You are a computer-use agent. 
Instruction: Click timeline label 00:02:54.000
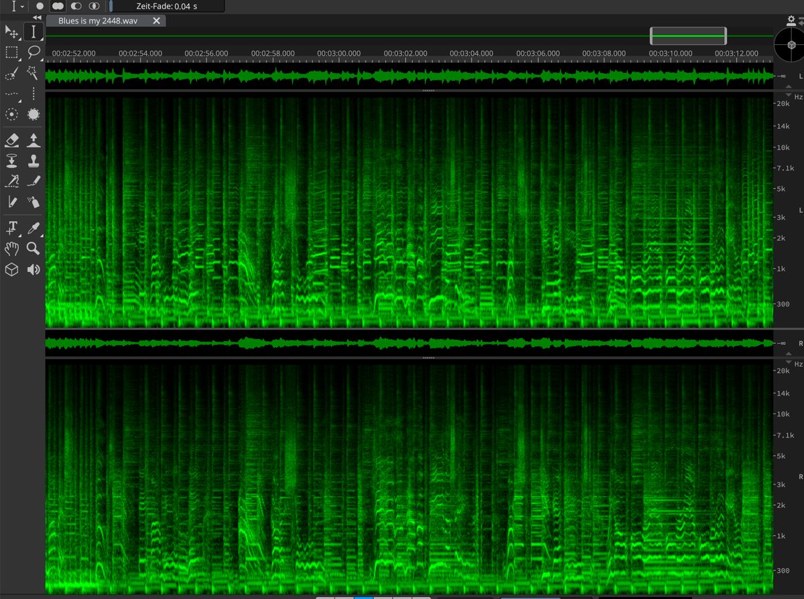[140, 54]
